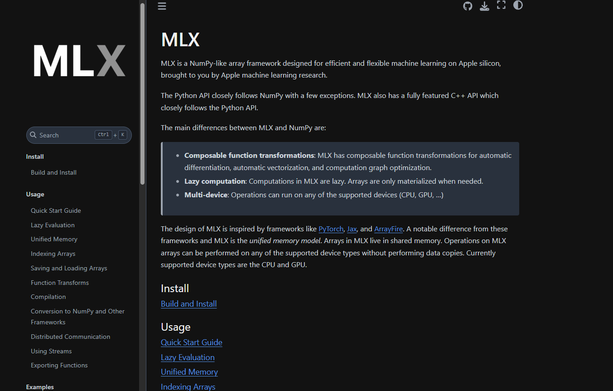Click the sidebar Usage section caption
The height and width of the screenshot is (391, 613).
(x=35, y=194)
